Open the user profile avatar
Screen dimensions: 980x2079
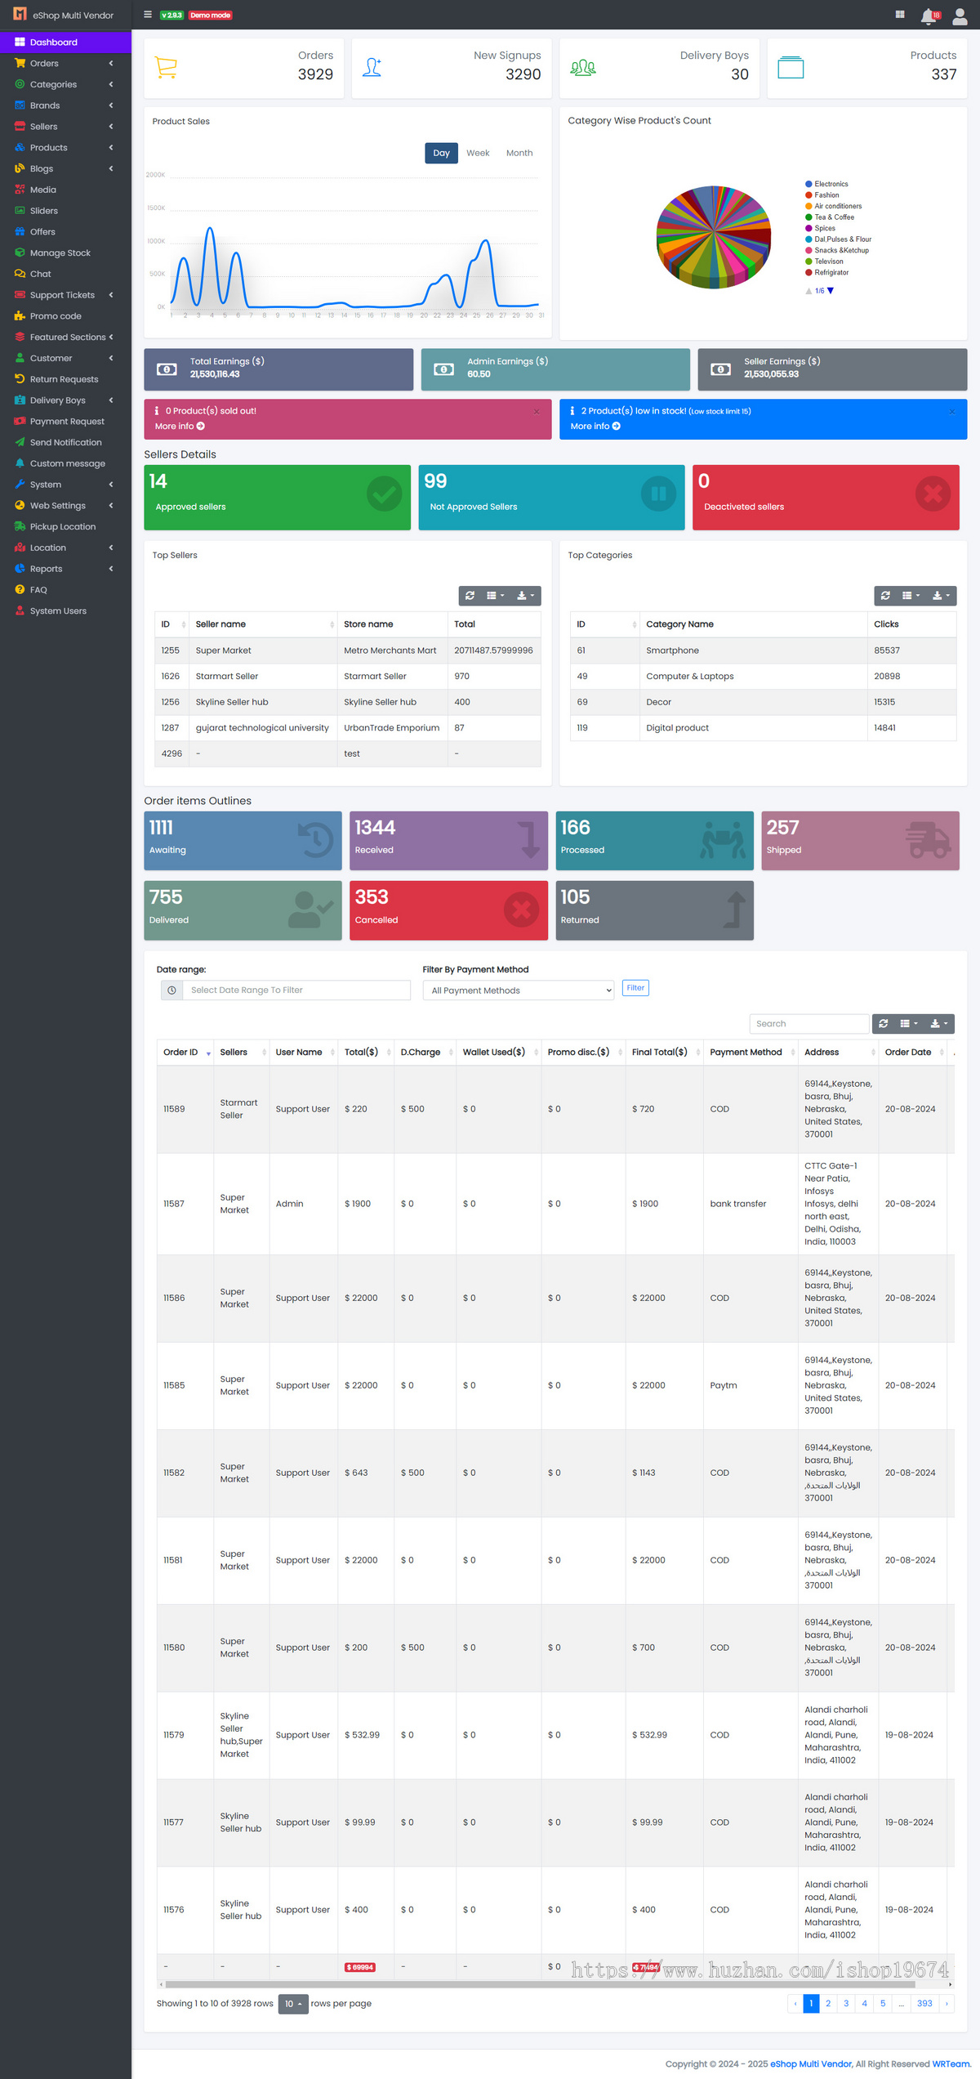coord(960,16)
